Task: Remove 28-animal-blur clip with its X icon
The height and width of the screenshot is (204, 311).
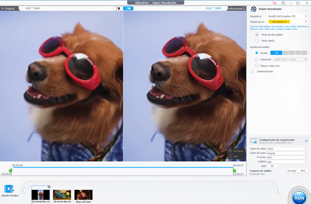Action: click(x=49, y=186)
